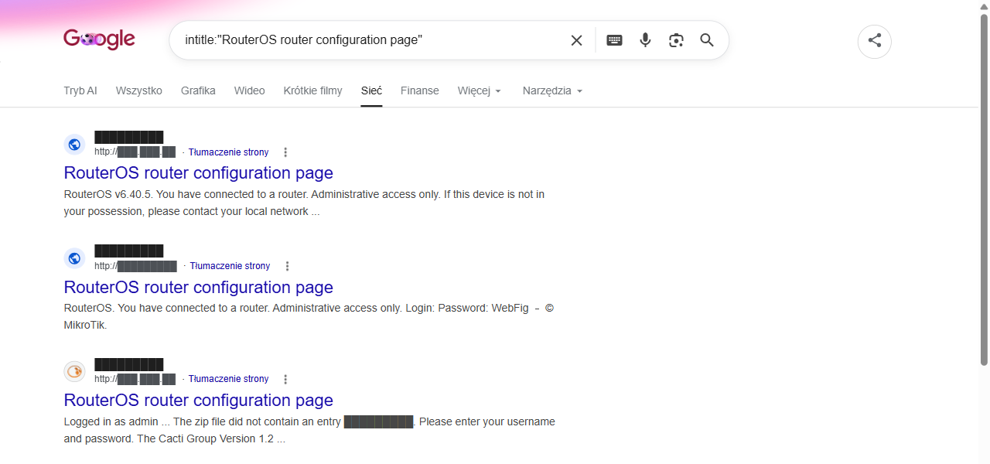Open three-dot menu for Cacti Group result
Screen dimensions: 990x464
coord(285,379)
